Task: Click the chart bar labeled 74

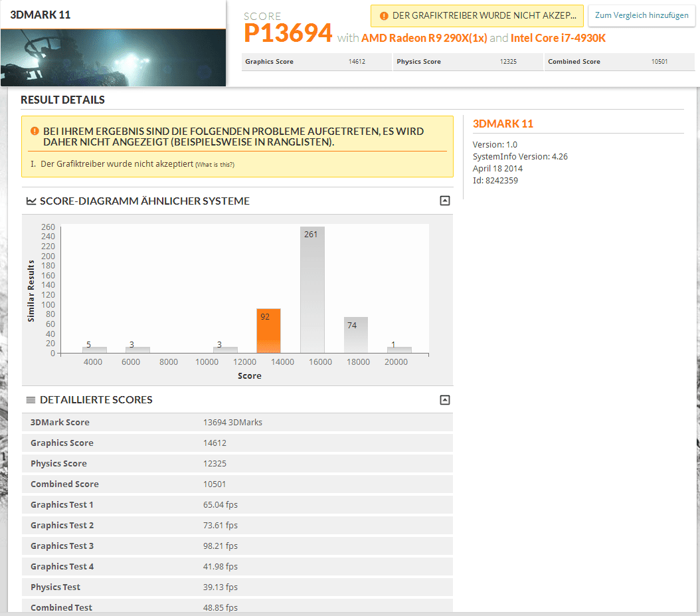Action: 356,335
